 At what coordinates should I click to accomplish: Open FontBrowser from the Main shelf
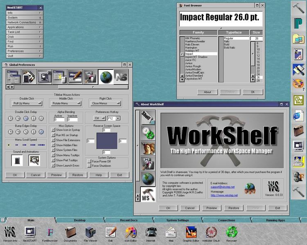(50, 232)
